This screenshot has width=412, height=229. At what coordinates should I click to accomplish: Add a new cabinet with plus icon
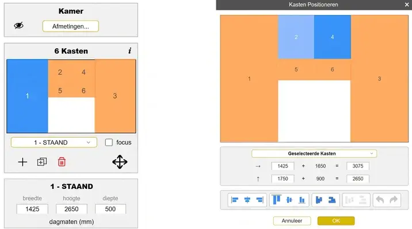(x=22, y=162)
